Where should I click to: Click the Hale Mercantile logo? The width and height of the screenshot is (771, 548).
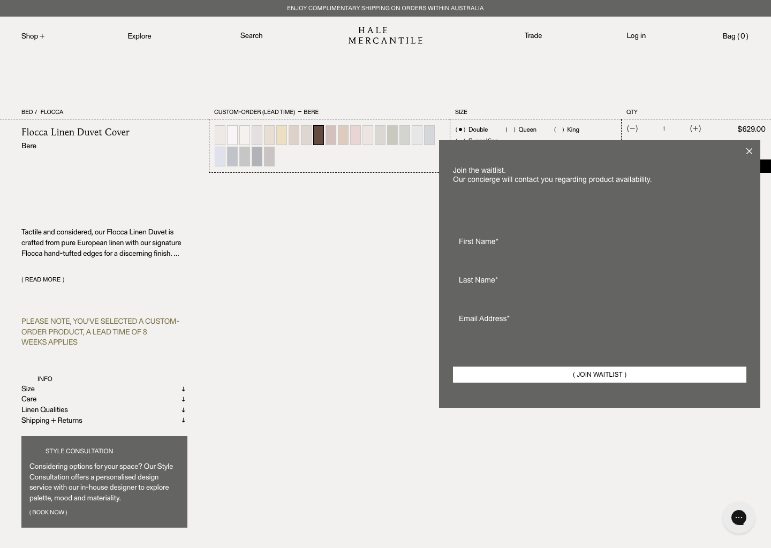385,36
